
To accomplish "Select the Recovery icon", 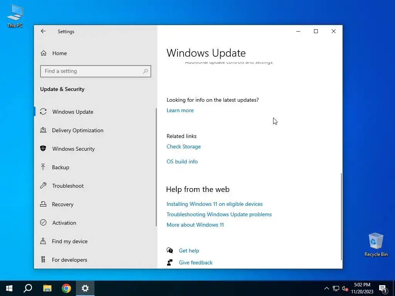I will pyautogui.click(x=43, y=204).
